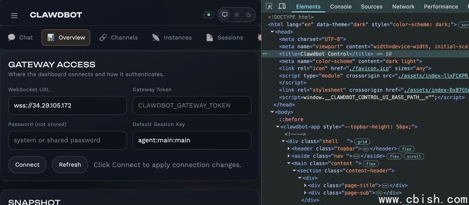
Task: Open the Channels tab
Action: 119,38
